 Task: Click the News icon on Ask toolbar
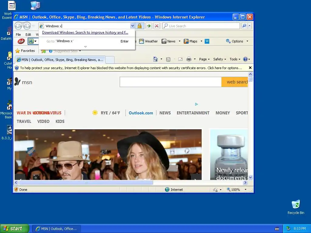pos(164,41)
